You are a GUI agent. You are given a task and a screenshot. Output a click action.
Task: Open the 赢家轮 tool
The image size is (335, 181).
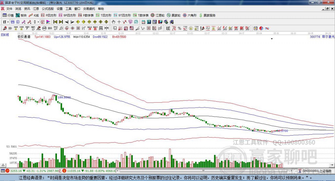pos(174,15)
